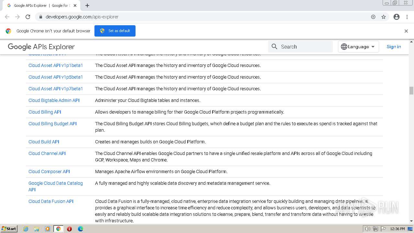The height and width of the screenshot is (233, 414).
Task: Click the scrollbar down arrow
Action: (x=411, y=221)
